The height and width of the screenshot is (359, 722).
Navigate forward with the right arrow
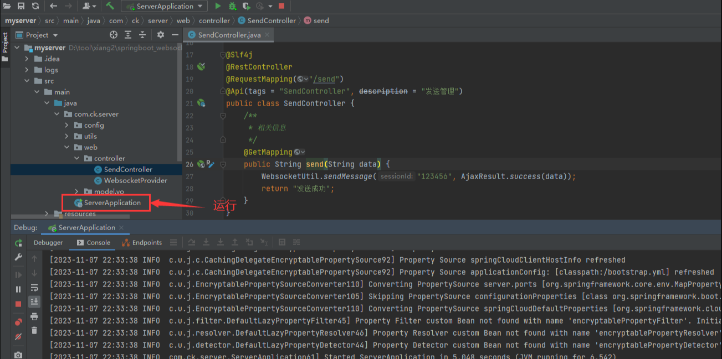[68, 6]
